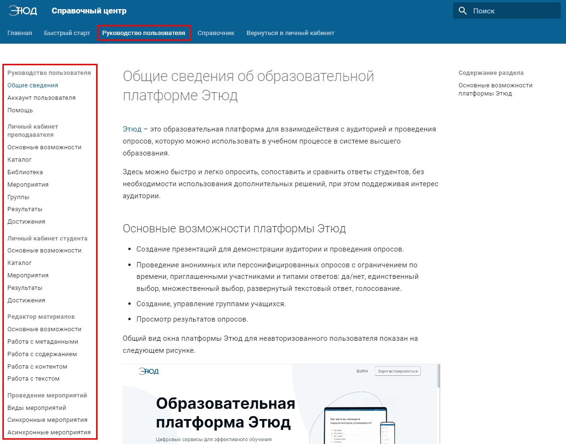Open the Справочник menu item
The width and height of the screenshot is (566, 444).
click(x=216, y=33)
